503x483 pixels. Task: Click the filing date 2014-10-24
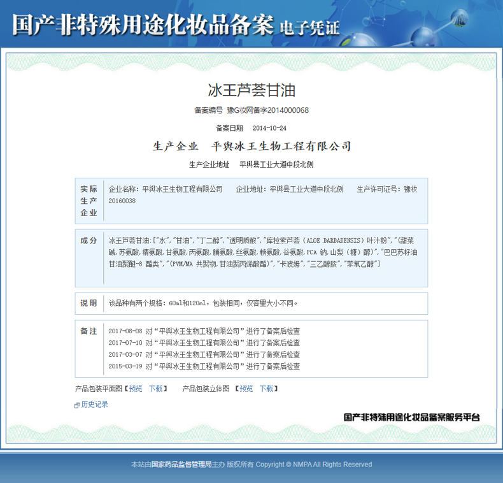(x=269, y=128)
